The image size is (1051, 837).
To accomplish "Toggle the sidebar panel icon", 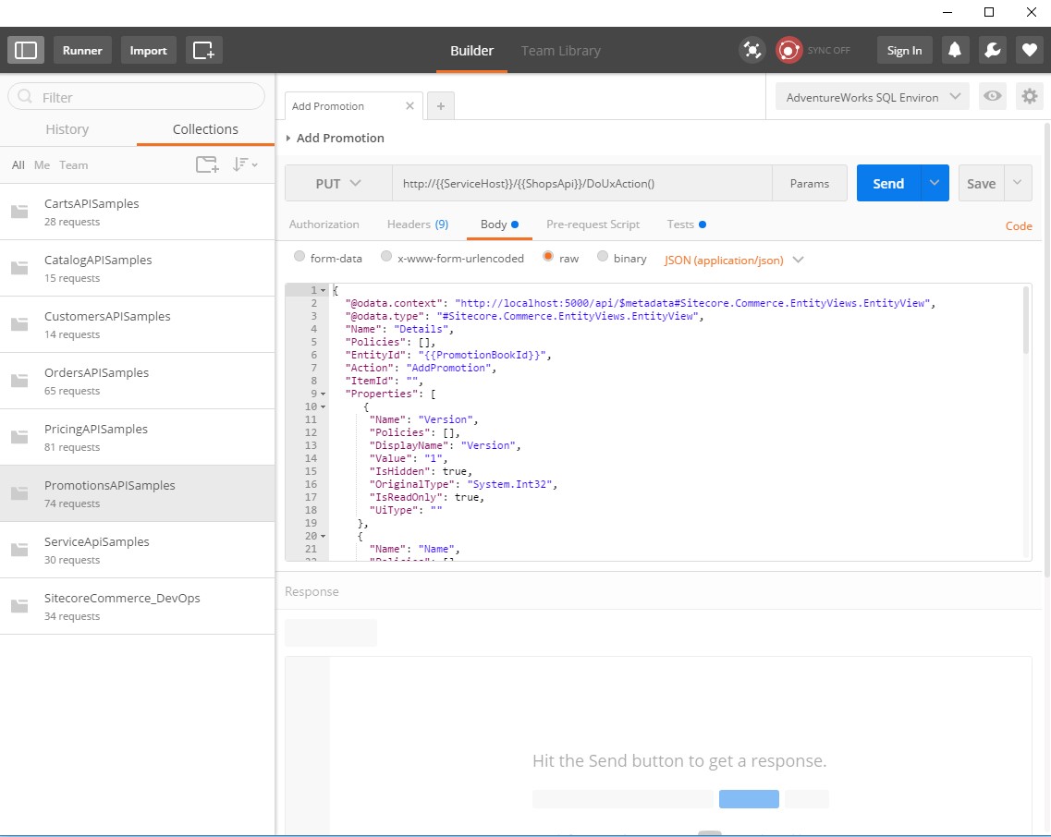I will pos(26,50).
